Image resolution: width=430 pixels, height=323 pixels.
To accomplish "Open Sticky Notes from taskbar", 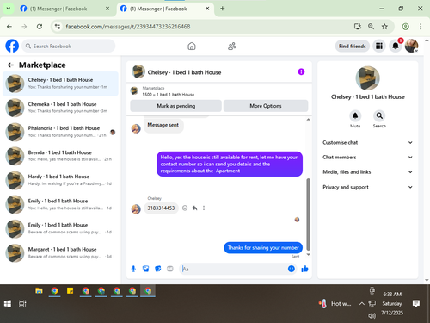I will coord(70,291).
